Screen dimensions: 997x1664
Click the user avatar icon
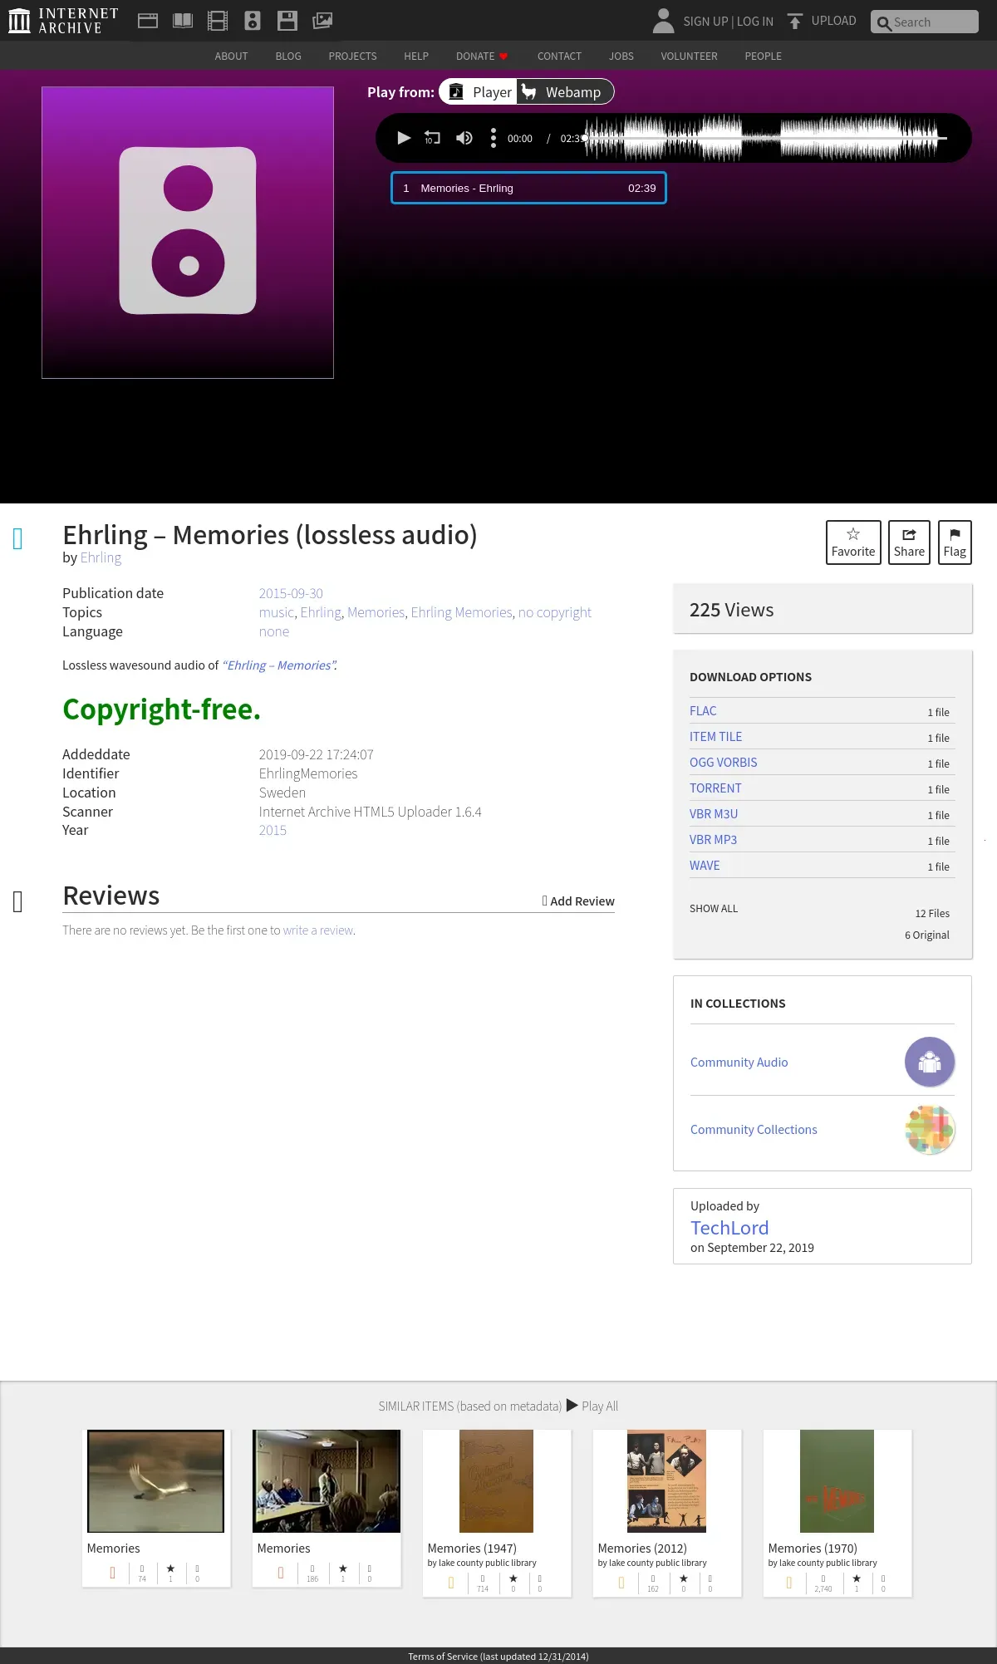pos(663,21)
